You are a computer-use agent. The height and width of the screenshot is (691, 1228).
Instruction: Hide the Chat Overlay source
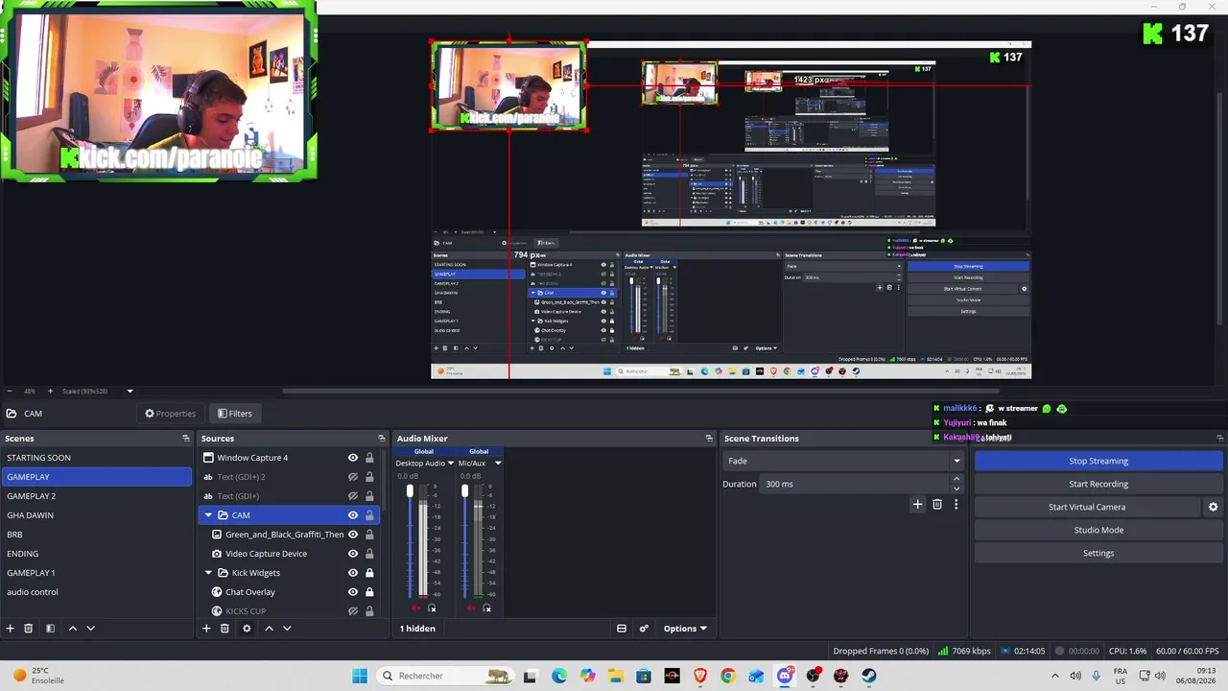click(353, 592)
